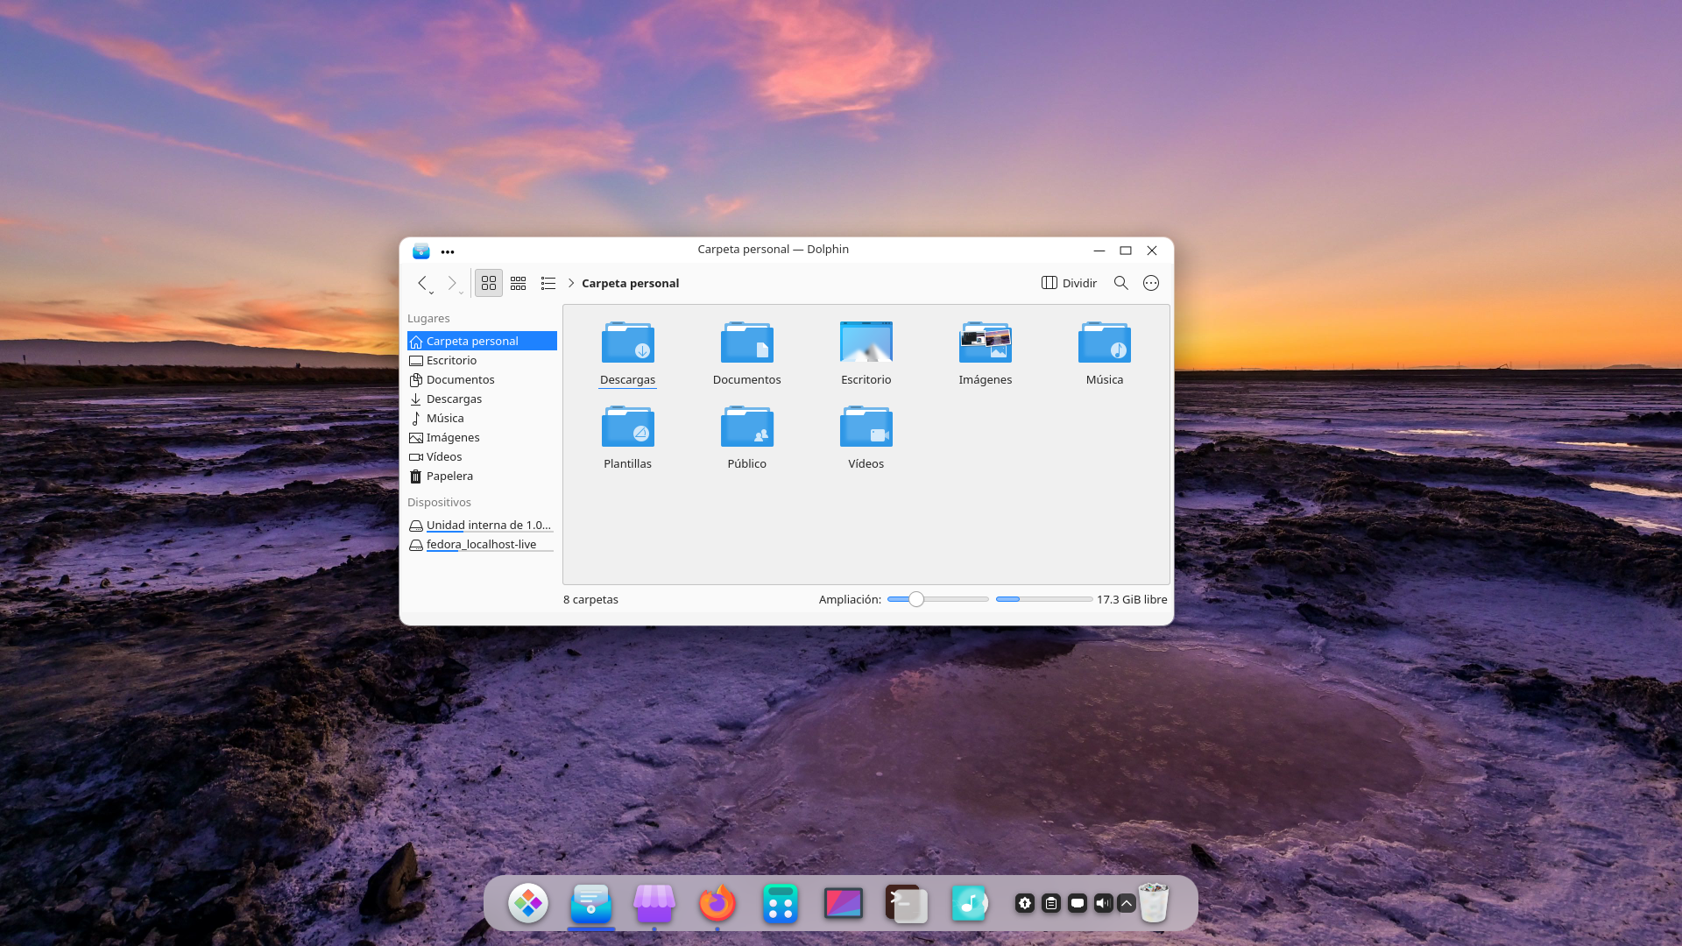Switch to details list view mode
This screenshot has width=1682, height=946.
pos(548,283)
